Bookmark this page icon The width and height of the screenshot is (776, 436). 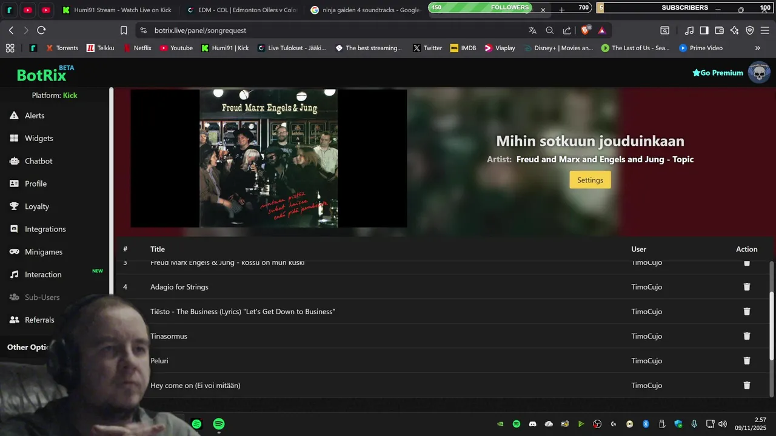(x=124, y=30)
